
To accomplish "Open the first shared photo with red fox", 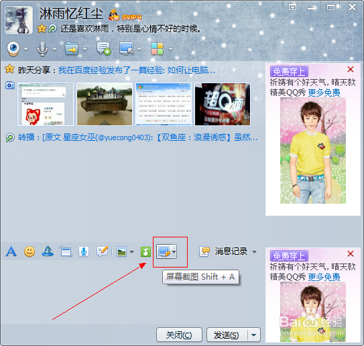I will click(46, 104).
